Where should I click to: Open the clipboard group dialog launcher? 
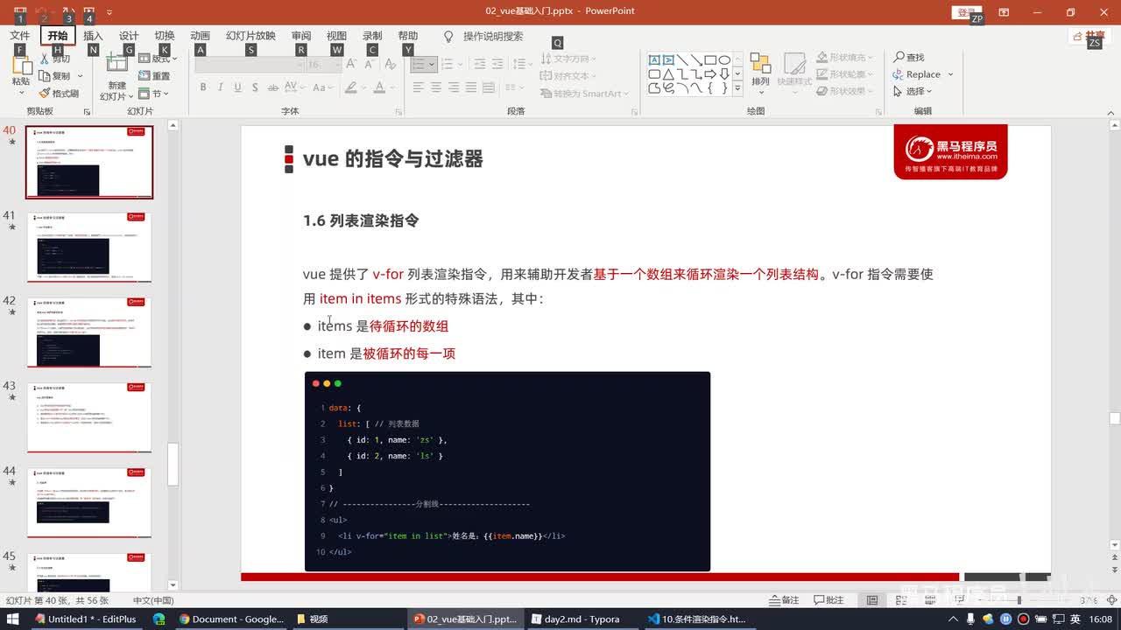[87, 112]
